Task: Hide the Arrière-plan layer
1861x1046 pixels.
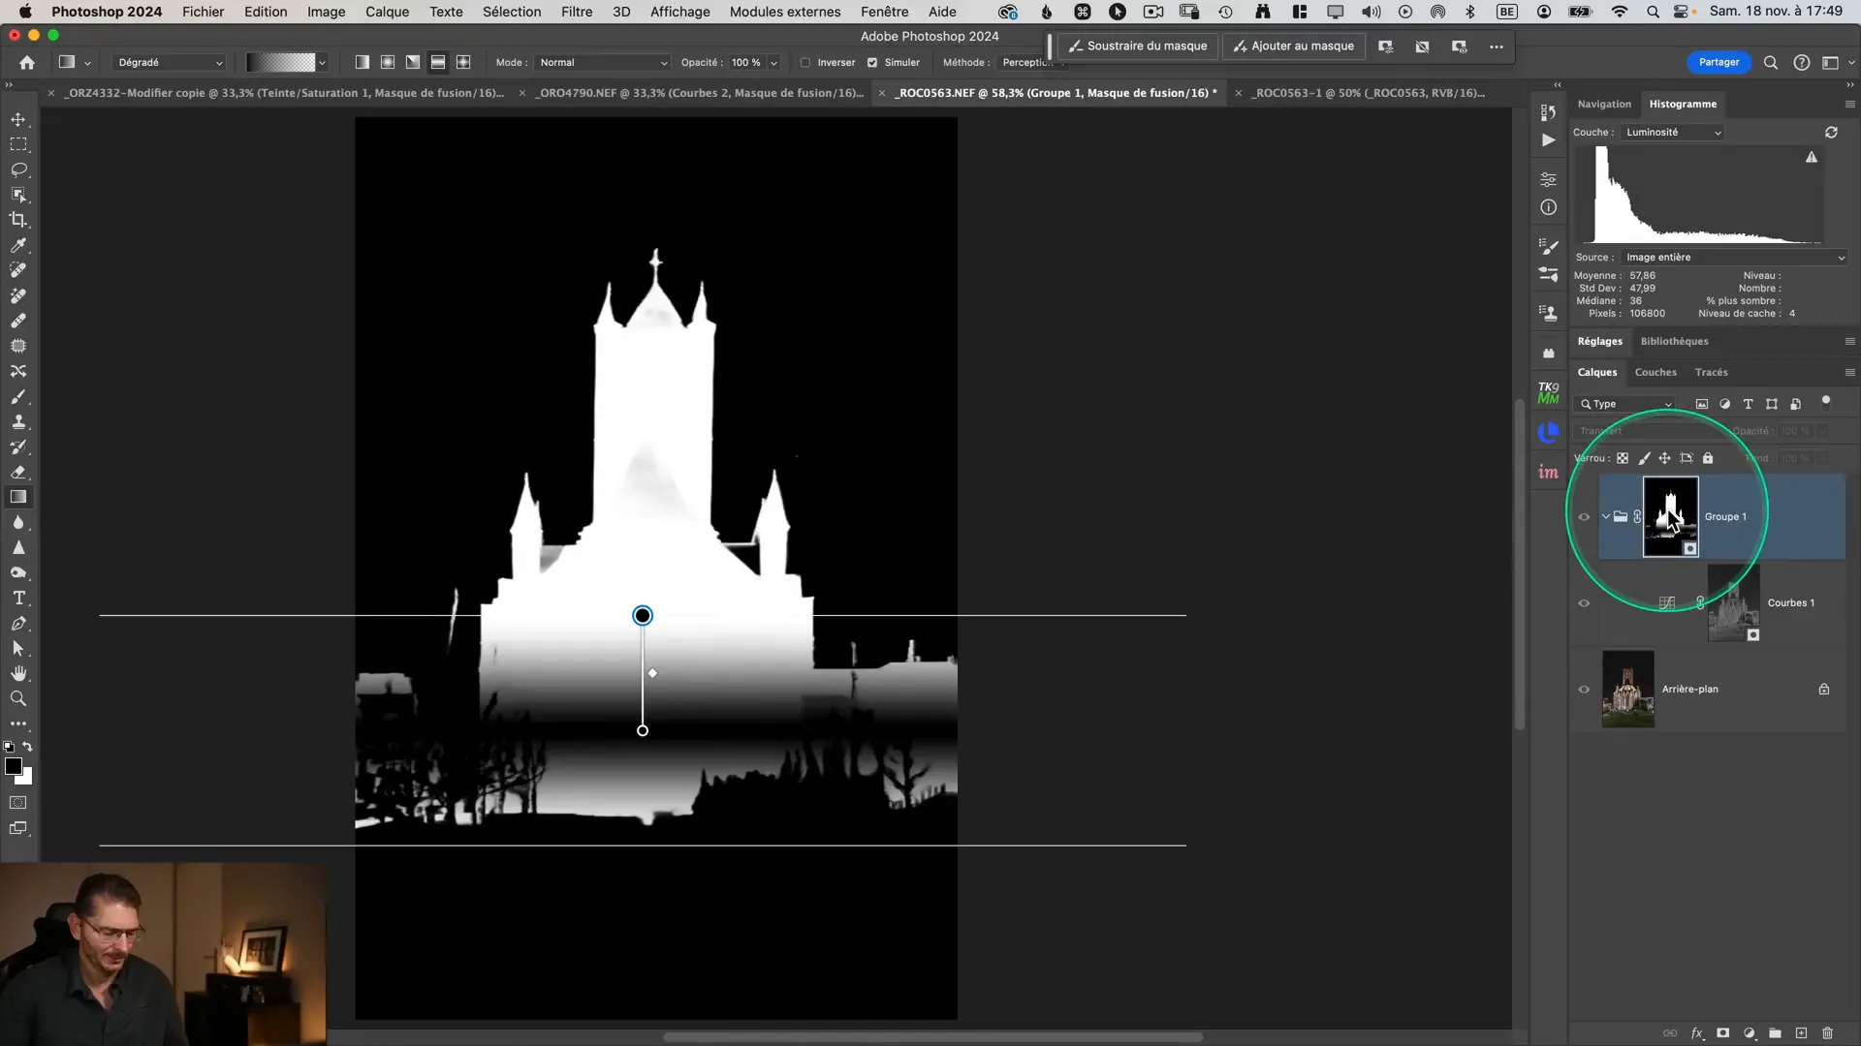Action: point(1584,689)
